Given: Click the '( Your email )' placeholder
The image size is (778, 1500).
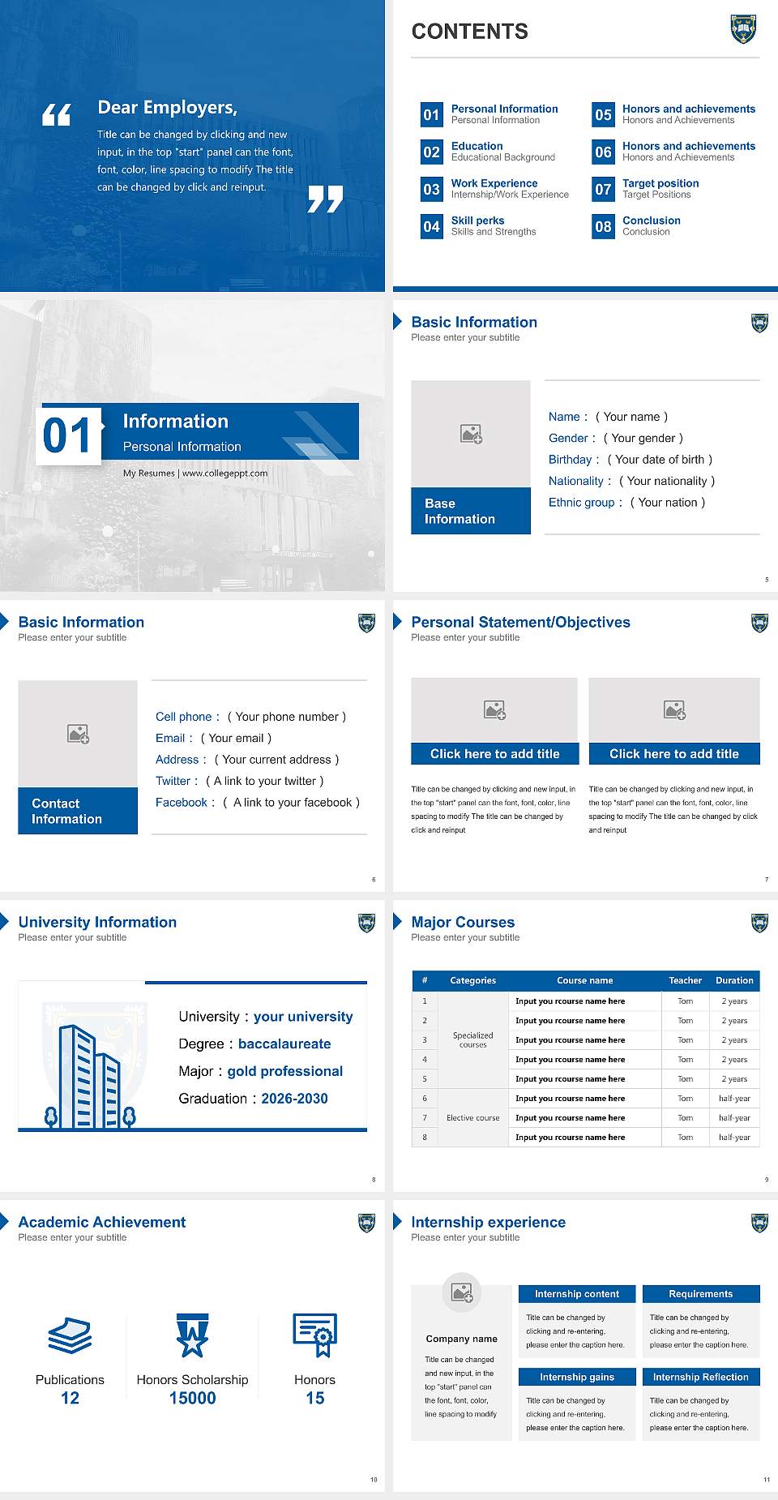Looking at the screenshot, I should (x=236, y=738).
